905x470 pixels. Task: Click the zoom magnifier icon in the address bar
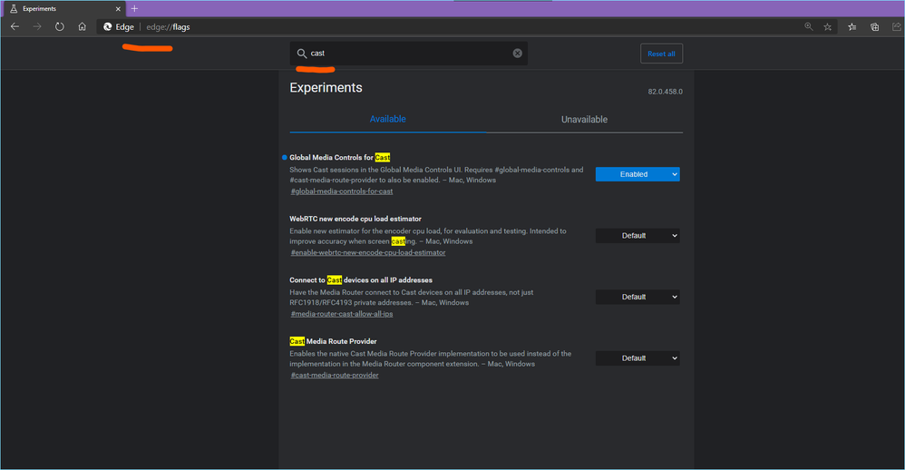(x=809, y=26)
